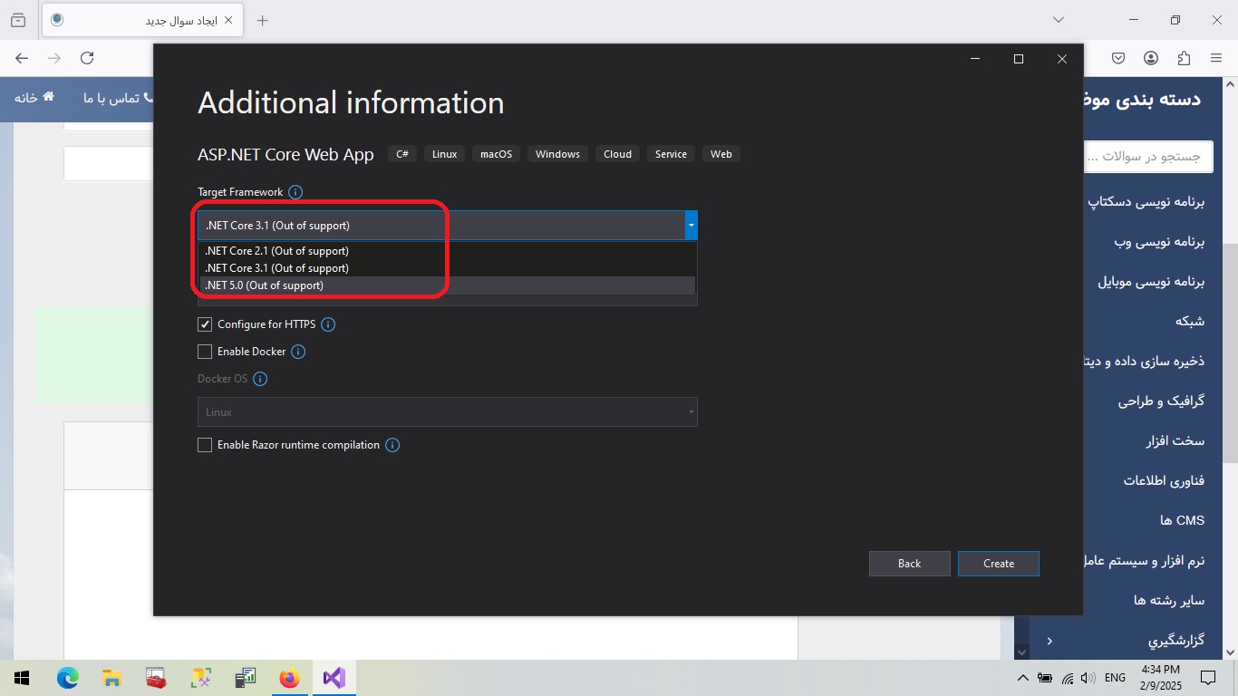Open the Docker OS Linux dropdown
Image resolution: width=1238 pixels, height=696 pixels.
448,412
